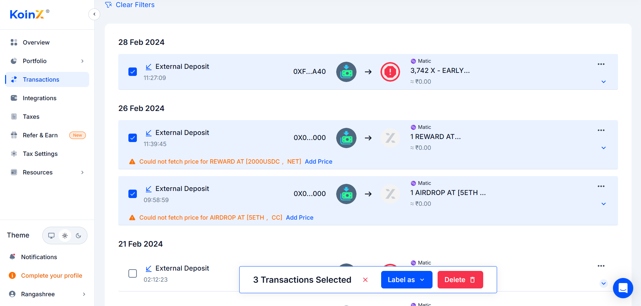641x306 pixels.
Task: Click the red warning icon on EARLY token
Action: click(390, 72)
